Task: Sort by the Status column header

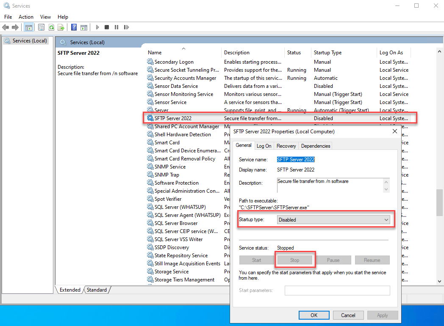Action: click(x=298, y=53)
